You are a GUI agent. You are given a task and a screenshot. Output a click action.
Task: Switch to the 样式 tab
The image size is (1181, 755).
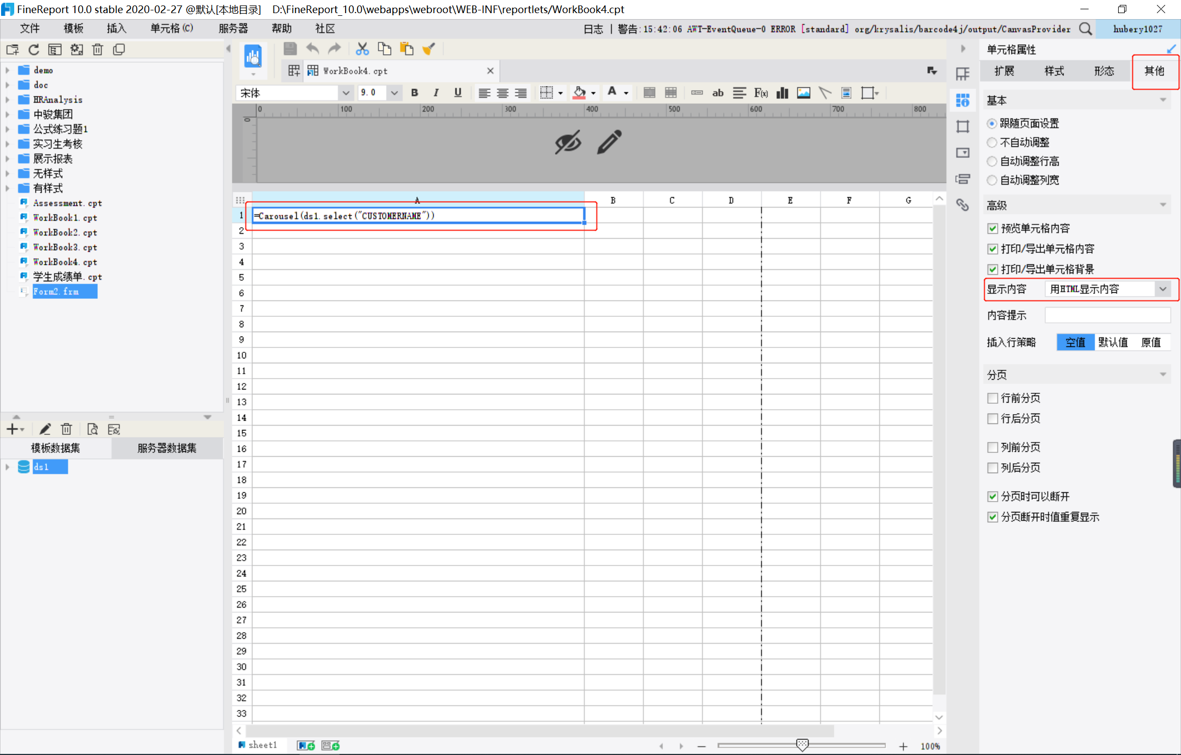pyautogui.click(x=1054, y=71)
